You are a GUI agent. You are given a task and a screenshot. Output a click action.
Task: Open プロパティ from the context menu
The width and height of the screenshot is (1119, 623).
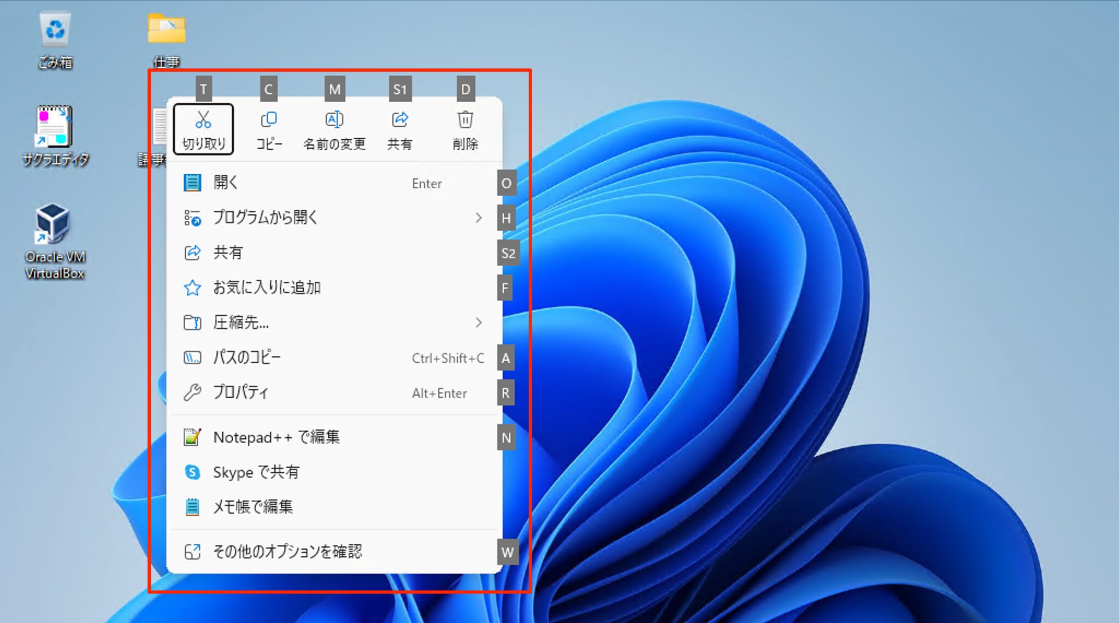click(240, 392)
